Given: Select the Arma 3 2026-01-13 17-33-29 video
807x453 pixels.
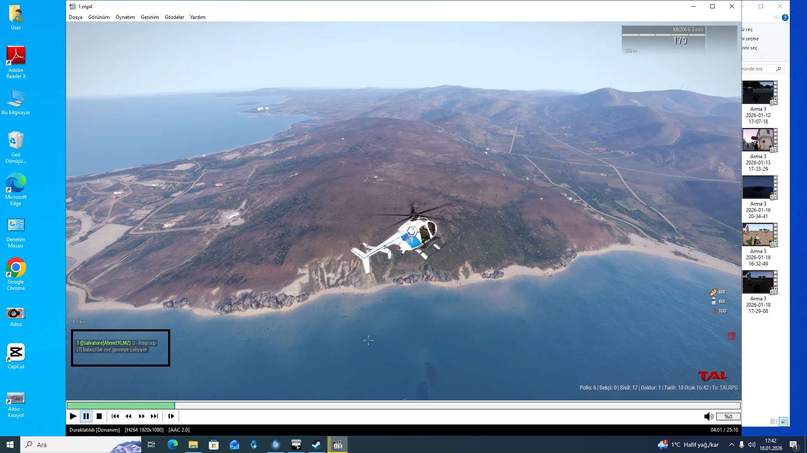Looking at the screenshot, I should pos(759,150).
